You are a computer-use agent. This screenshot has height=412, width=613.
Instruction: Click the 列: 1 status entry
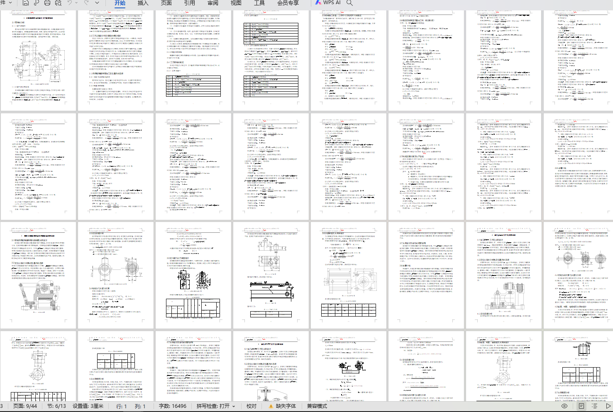(140, 406)
